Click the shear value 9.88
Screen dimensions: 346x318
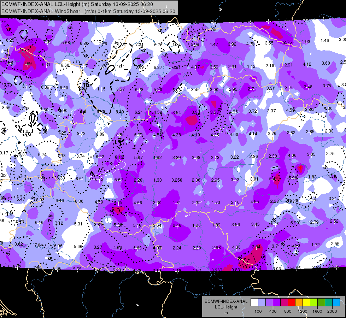pos(101,111)
